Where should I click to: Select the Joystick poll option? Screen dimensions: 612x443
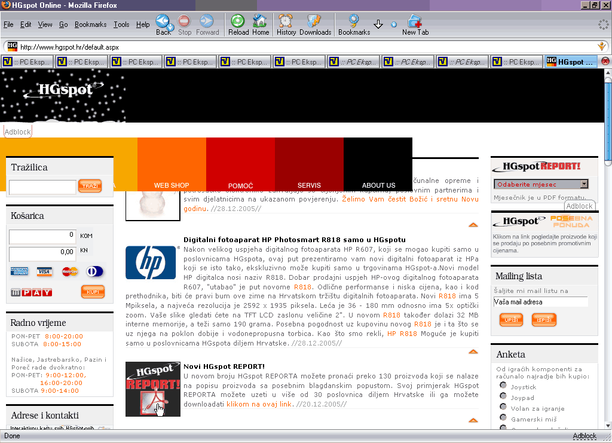(x=503, y=386)
